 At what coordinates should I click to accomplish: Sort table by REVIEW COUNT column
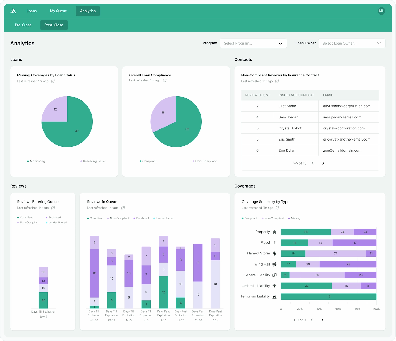point(257,95)
